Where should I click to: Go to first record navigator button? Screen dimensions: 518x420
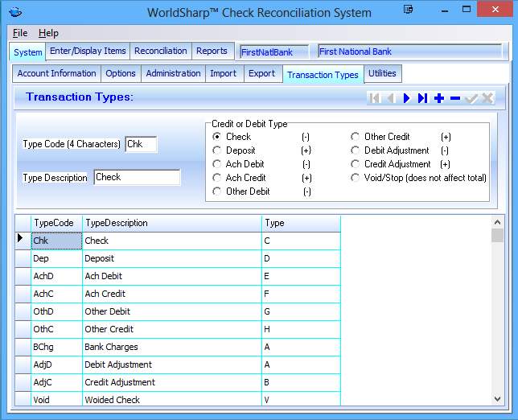click(375, 98)
